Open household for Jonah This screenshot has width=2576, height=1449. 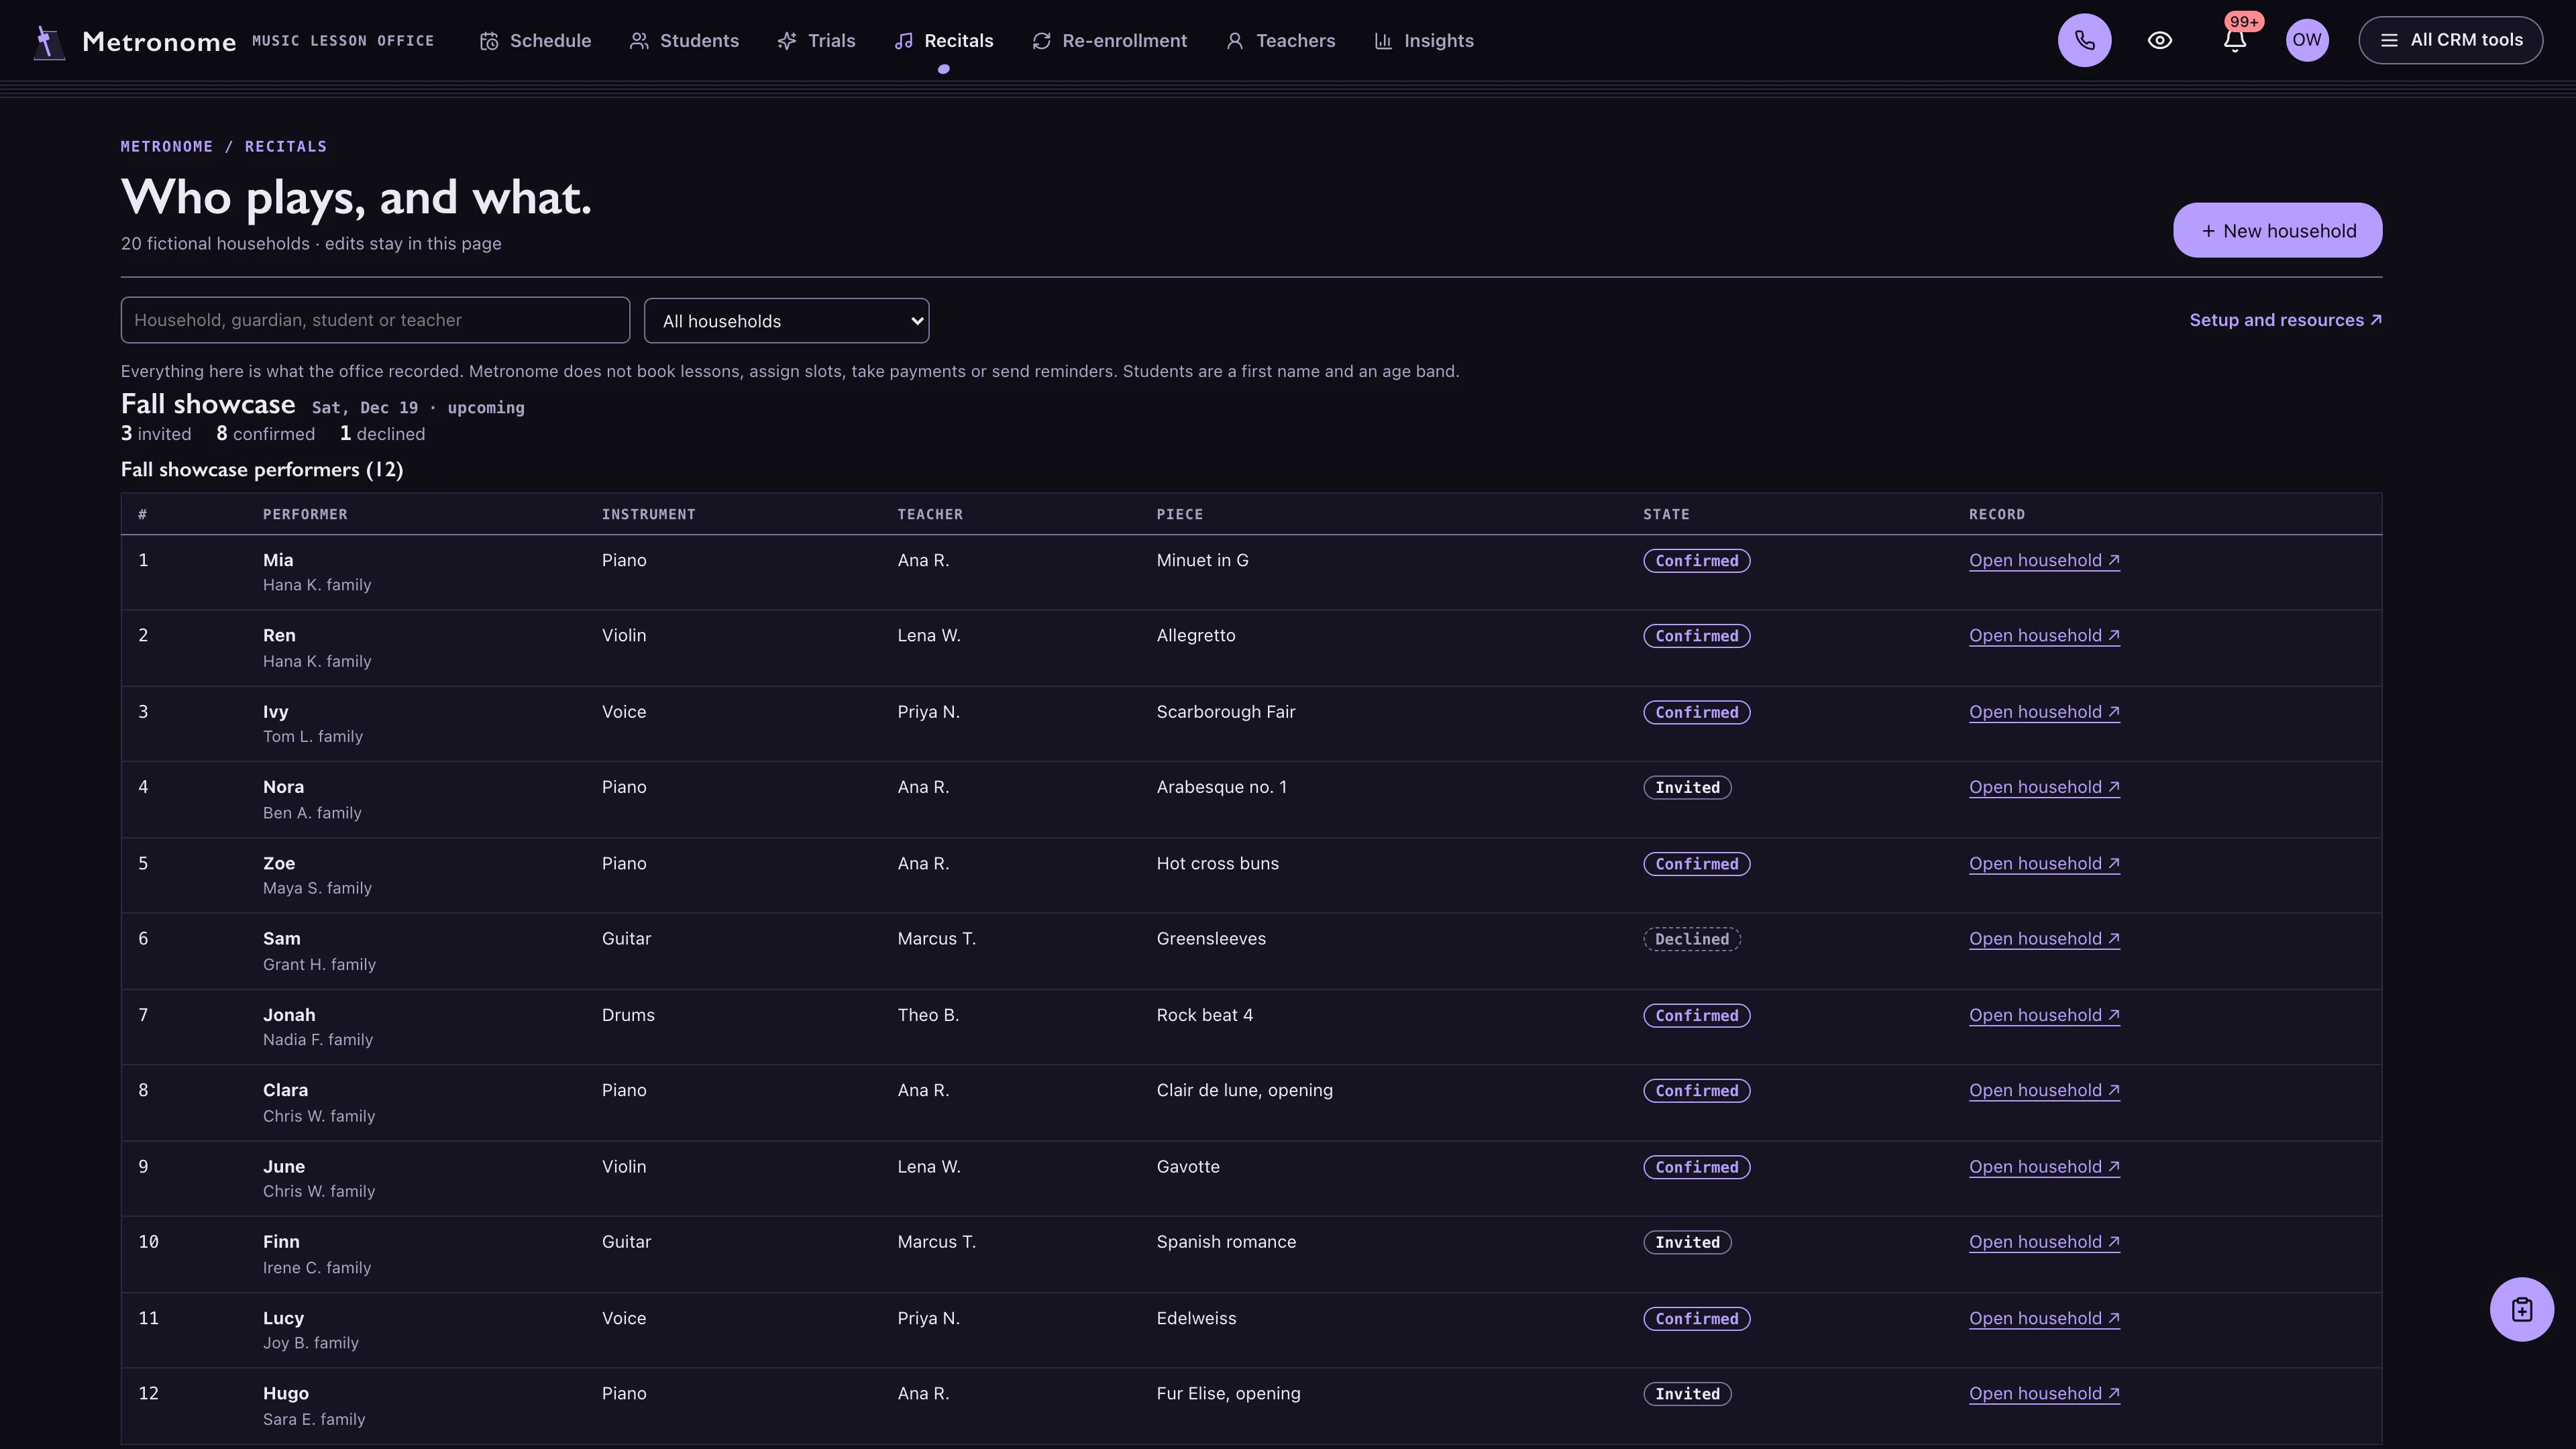pos(2044,1015)
